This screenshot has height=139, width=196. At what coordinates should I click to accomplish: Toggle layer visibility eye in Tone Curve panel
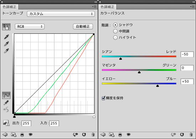[x=31, y=134]
